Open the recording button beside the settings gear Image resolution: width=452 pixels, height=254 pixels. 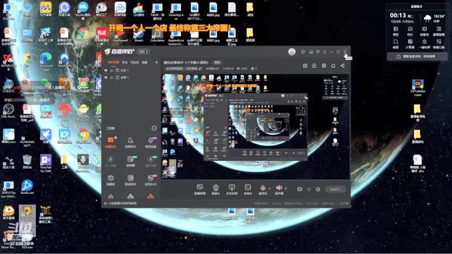pos(300,189)
